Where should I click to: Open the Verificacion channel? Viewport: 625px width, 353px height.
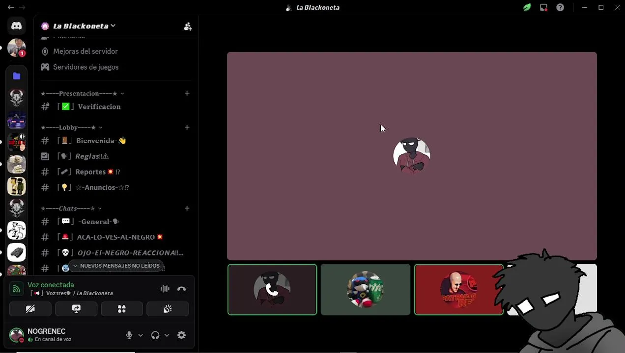coord(115,106)
